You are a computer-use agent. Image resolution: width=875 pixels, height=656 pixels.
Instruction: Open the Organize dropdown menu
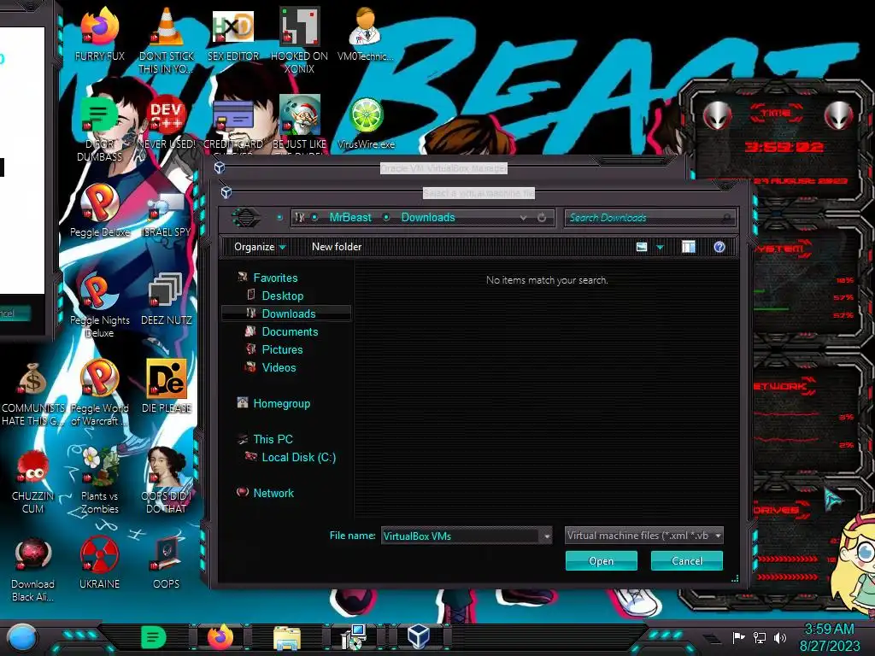(x=260, y=247)
